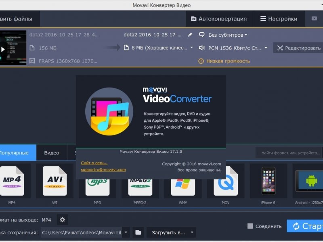Expand the PCM 1536 Кбит/с audio dropdown
The width and height of the screenshot is (323, 242).
[x=266, y=48]
